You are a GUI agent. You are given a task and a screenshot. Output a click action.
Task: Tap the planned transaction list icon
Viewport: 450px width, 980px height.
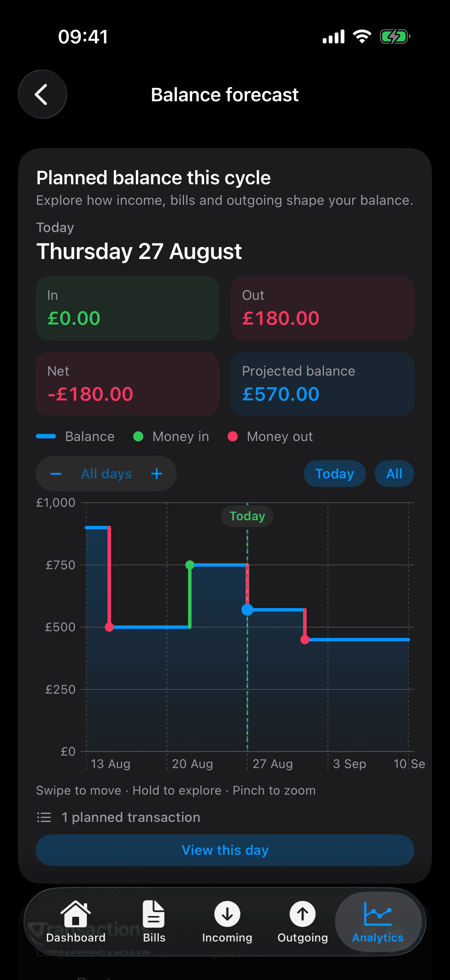pyautogui.click(x=44, y=817)
